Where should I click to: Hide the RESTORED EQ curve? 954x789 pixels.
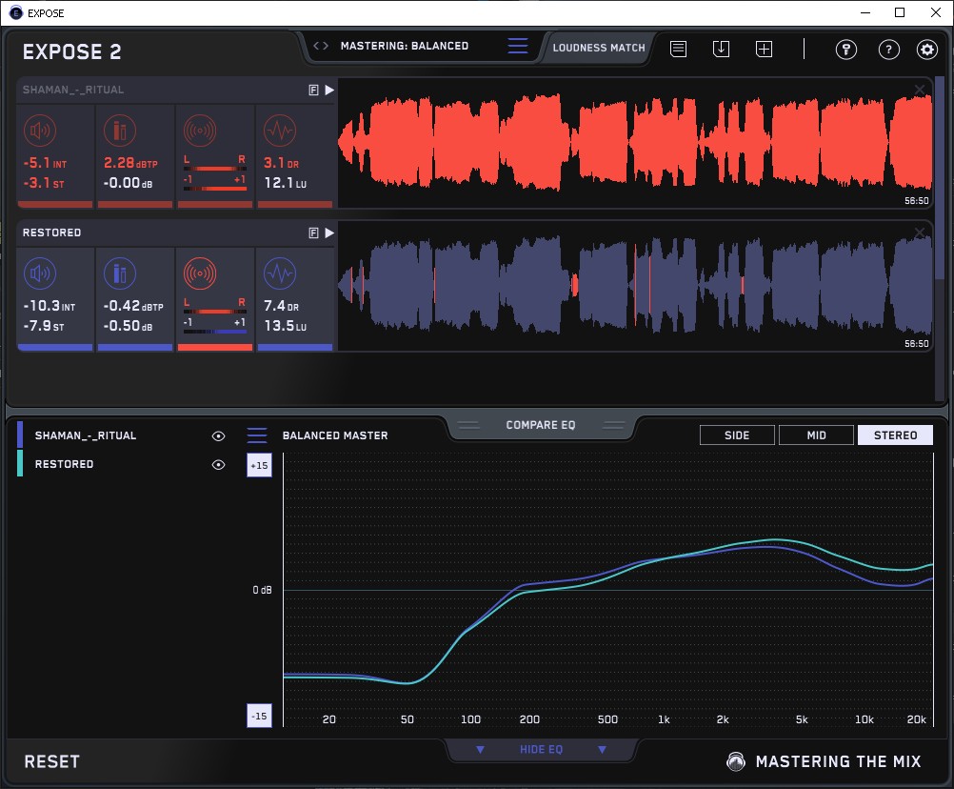tap(219, 464)
